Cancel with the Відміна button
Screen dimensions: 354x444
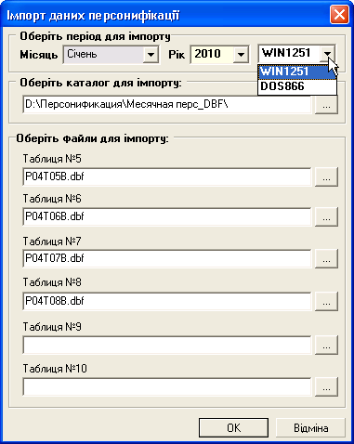(310, 428)
